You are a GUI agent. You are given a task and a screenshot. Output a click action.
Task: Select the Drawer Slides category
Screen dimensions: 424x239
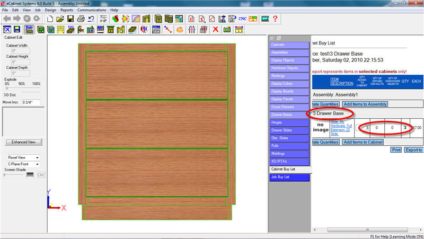289,130
